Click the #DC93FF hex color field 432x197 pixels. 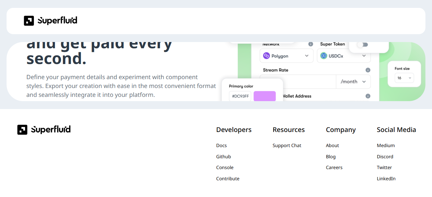[x=240, y=96]
